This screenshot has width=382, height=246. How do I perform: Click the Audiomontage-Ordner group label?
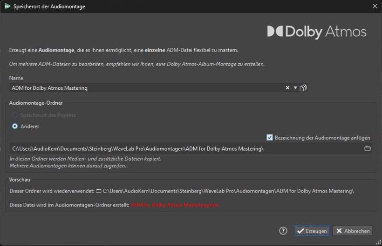pyautogui.click(x=36, y=103)
